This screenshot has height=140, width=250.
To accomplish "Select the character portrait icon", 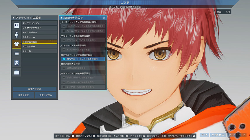I will pyautogui.click(x=17, y=63).
